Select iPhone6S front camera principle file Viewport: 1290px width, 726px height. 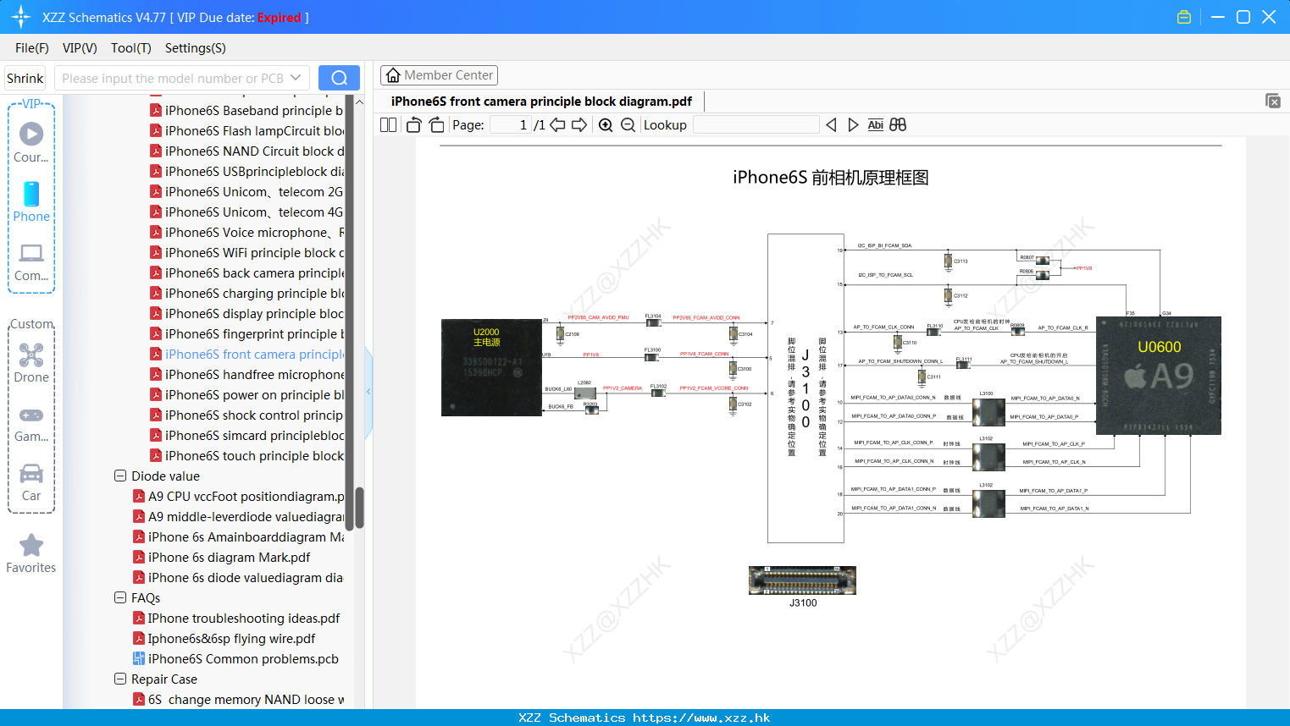tap(246, 354)
